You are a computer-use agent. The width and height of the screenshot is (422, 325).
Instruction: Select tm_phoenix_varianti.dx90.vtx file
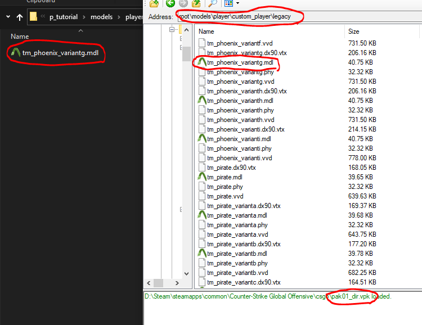click(246, 129)
